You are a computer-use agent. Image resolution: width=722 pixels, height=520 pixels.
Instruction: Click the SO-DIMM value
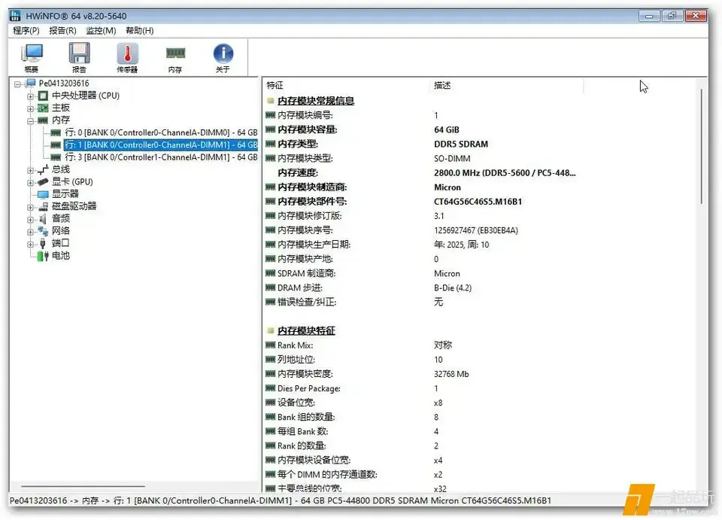point(452,159)
